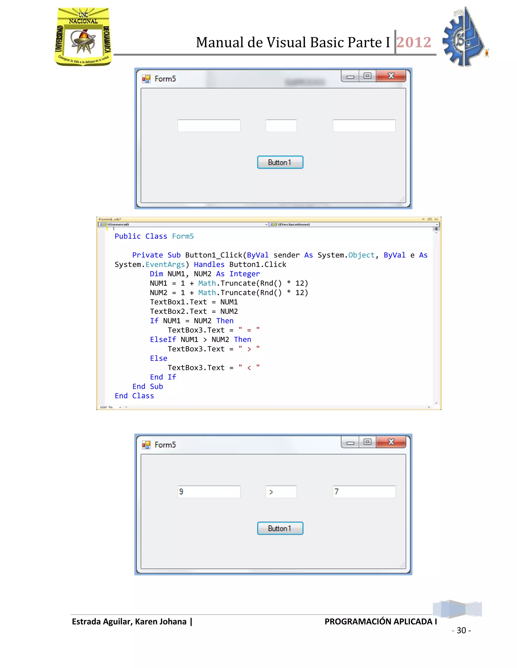Maximize the Form5 window showing 9 > 7
The width and height of the screenshot is (517, 668).
coord(367,442)
